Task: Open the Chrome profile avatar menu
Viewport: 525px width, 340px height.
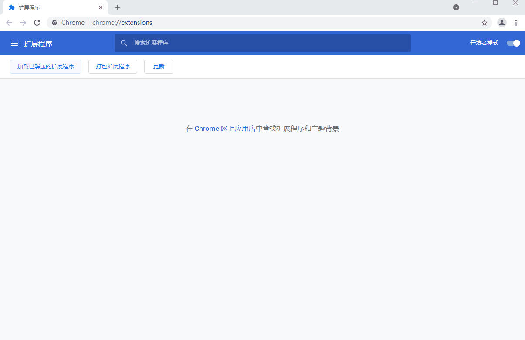Action: coord(501,22)
